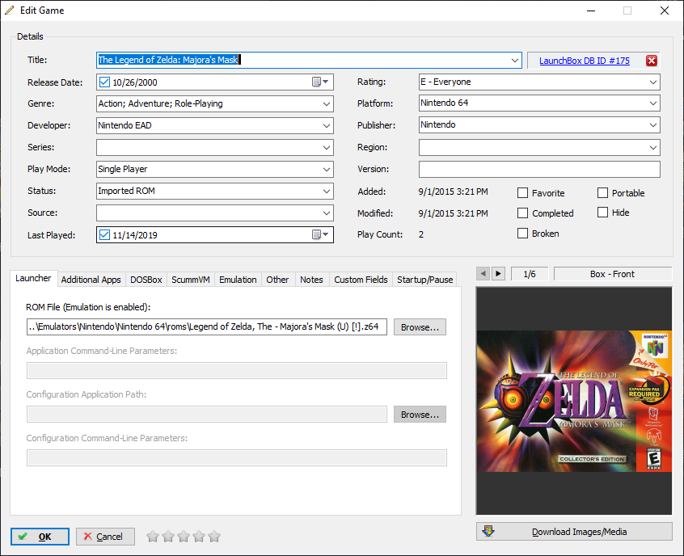
Task: Set rating to two stars
Action: [x=168, y=537]
